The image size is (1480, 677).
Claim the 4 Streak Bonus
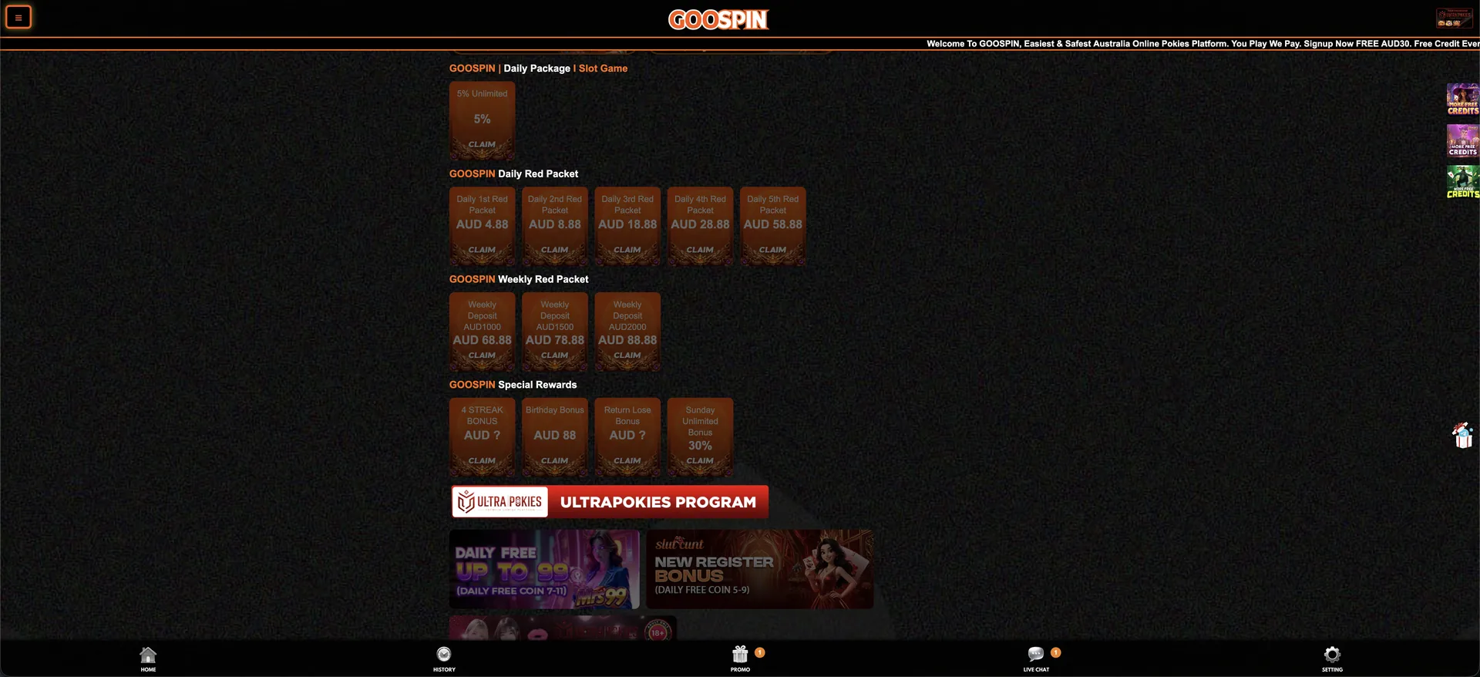(482, 461)
